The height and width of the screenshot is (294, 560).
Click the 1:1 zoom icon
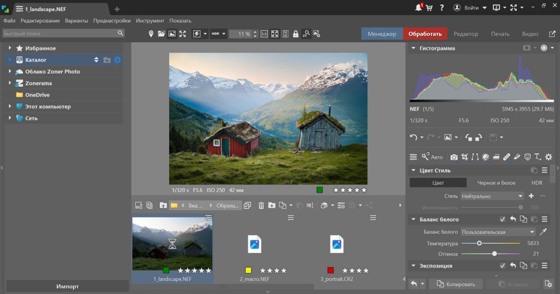tap(264, 34)
